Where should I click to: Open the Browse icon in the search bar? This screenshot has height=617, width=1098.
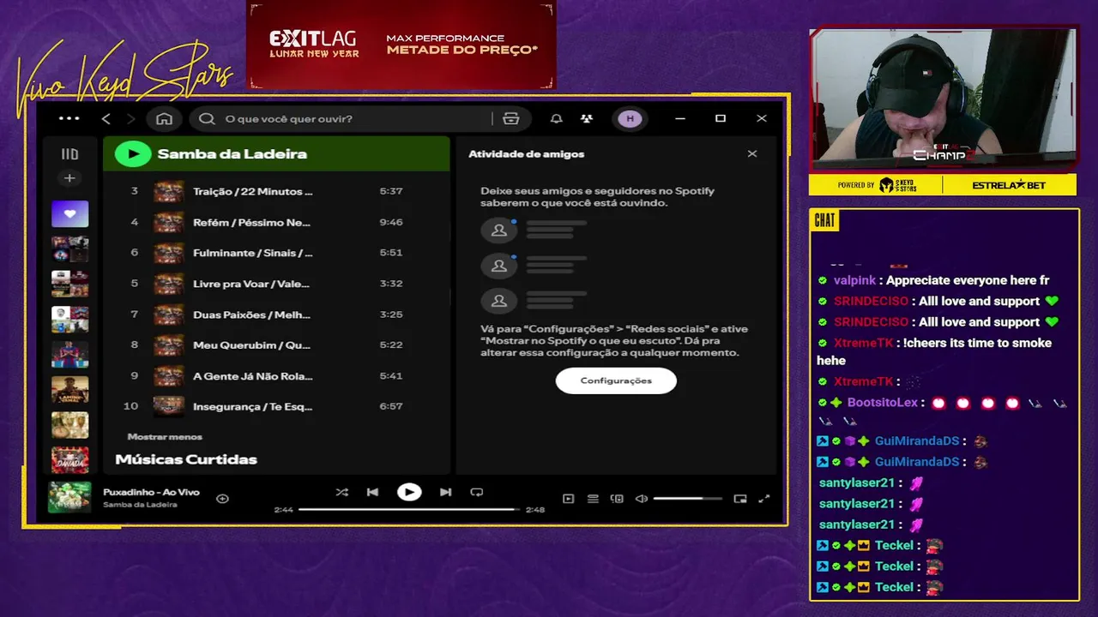(x=511, y=118)
